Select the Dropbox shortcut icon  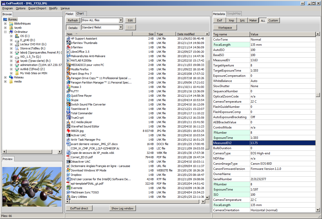[68, 175]
